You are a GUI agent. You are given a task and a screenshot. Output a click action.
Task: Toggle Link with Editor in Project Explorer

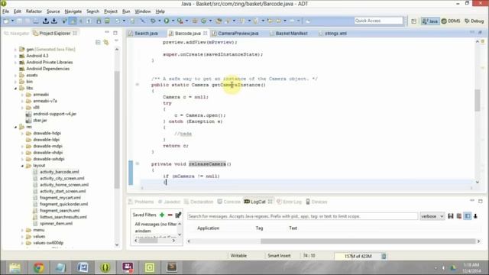click(106, 42)
